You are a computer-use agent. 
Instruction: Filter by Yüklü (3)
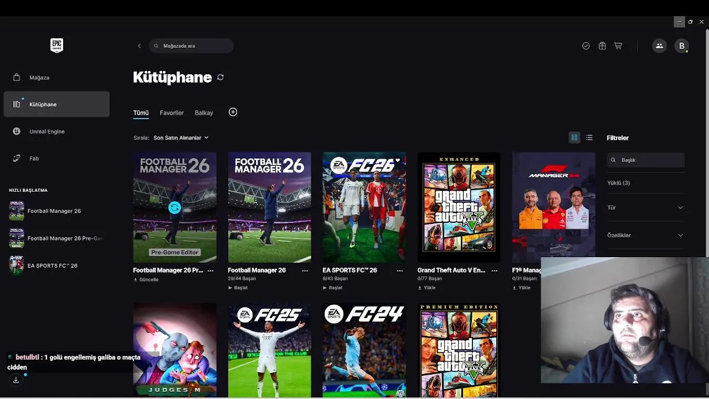(x=618, y=183)
